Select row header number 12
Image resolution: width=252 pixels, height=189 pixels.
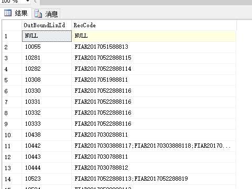[x=12, y=157]
